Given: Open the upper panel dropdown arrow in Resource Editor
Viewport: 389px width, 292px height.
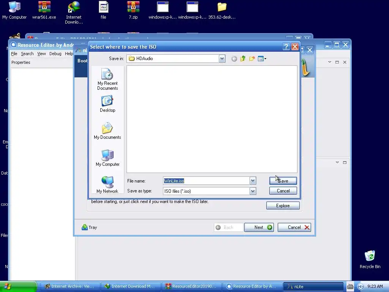Looking at the screenshot, I should point(330,62).
